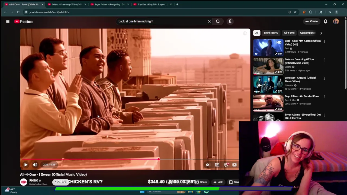Switch to the Selena - Dreaming Of You tab
This screenshot has height=195, width=347.
(x=66, y=4)
